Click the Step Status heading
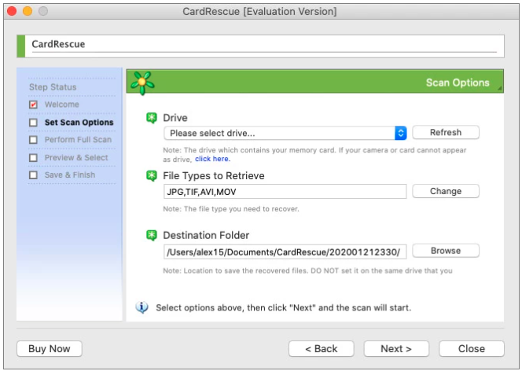522x371 pixels. pos(53,87)
